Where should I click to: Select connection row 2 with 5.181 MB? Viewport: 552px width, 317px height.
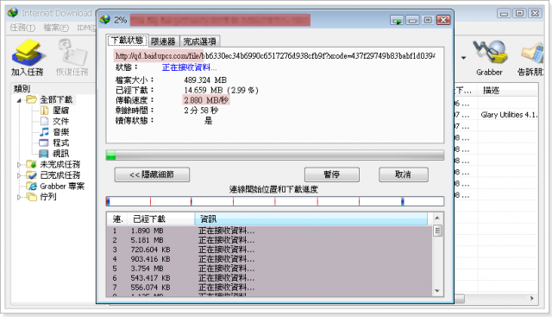pyautogui.click(x=269, y=240)
